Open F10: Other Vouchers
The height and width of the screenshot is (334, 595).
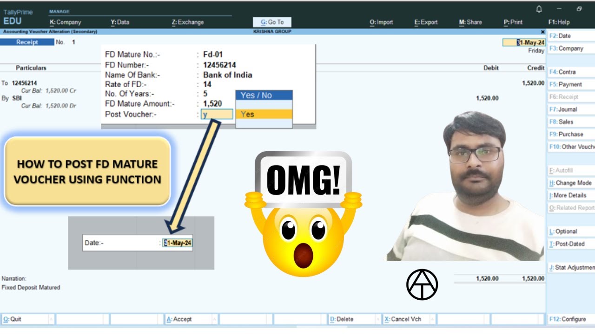pos(571,147)
